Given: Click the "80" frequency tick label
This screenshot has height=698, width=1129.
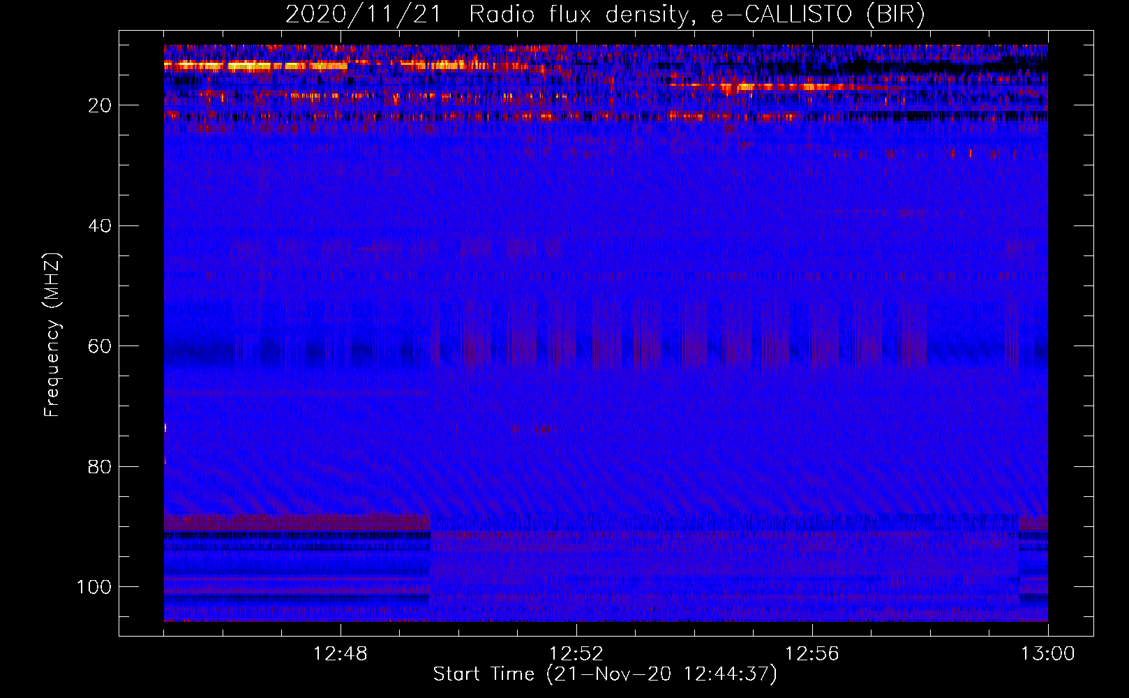Looking at the screenshot, I should [x=100, y=466].
